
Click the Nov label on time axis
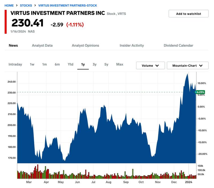point(158,182)
